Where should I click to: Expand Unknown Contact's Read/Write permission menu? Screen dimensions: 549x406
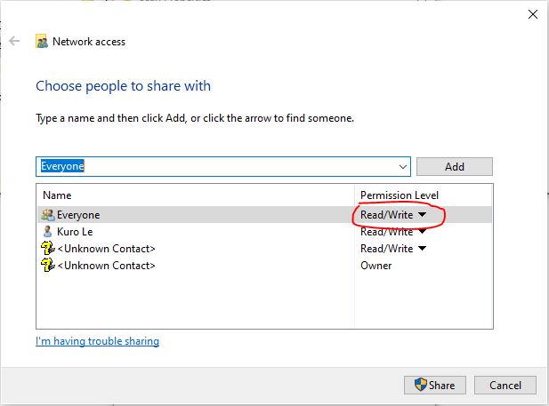click(422, 249)
